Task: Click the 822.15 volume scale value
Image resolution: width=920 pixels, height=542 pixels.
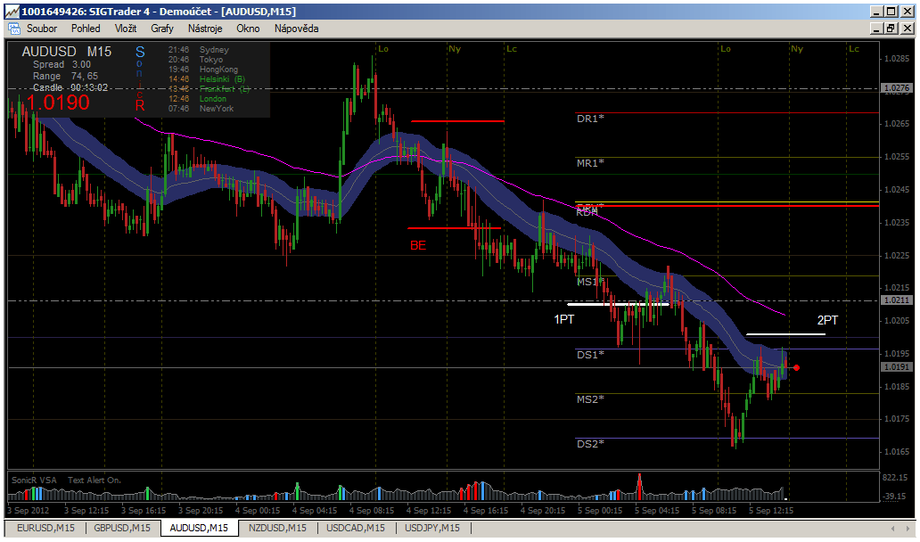Action: (895, 478)
